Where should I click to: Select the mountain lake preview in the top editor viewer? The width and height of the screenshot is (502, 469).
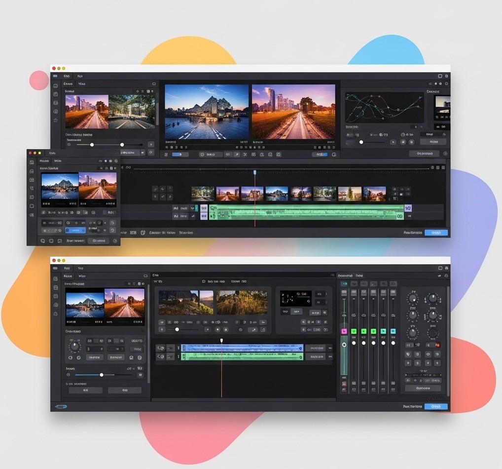(x=207, y=112)
